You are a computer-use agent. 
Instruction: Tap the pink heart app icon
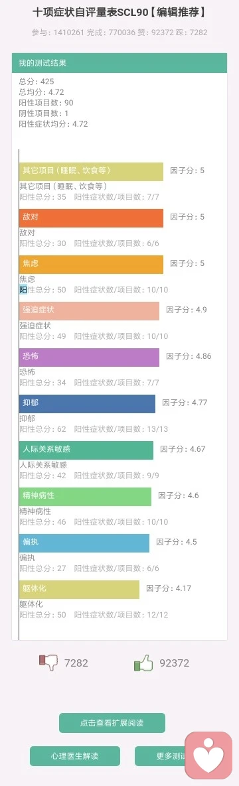tap(208, 755)
